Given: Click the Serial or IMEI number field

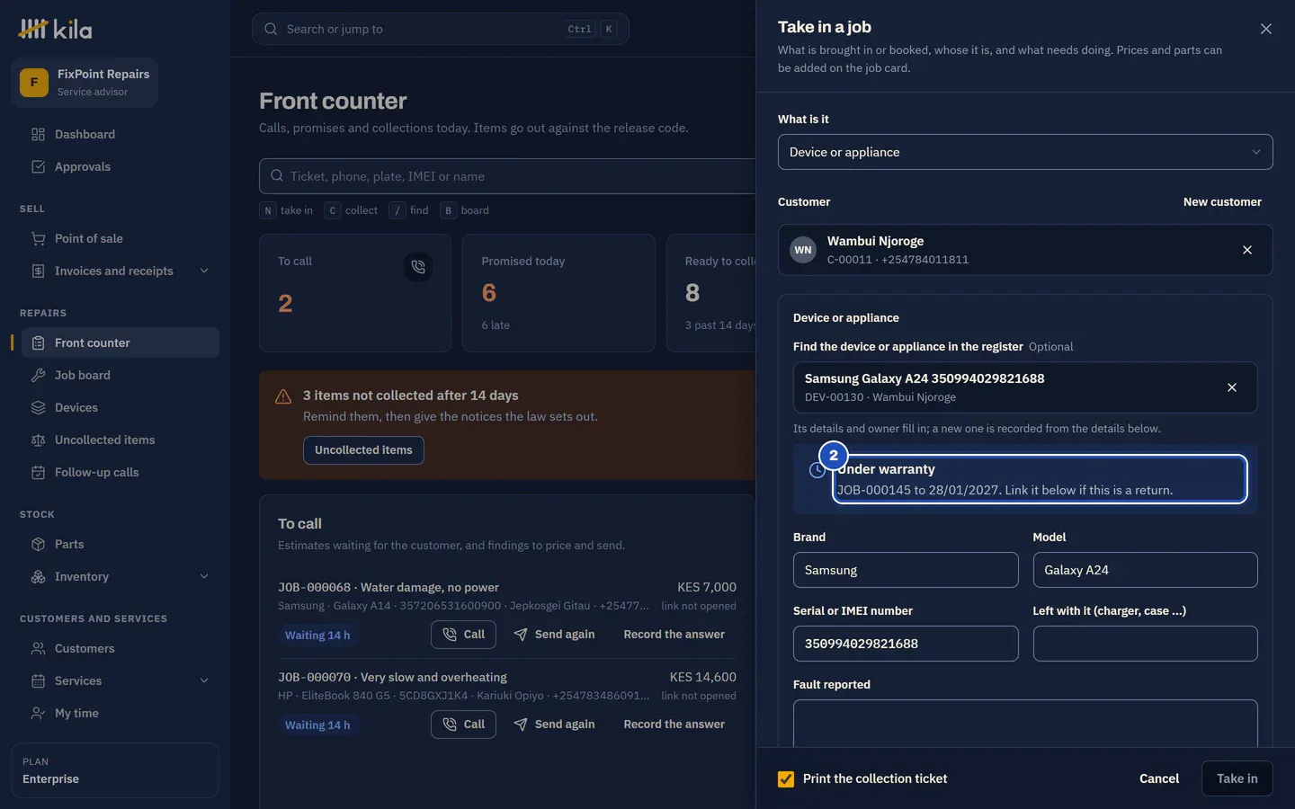Looking at the screenshot, I should pyautogui.click(x=906, y=644).
